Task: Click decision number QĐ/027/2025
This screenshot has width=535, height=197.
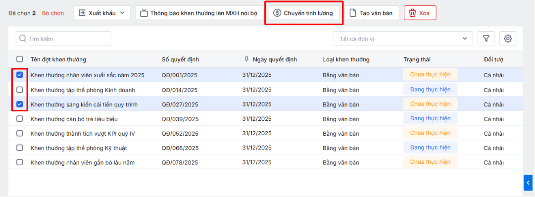Action: click(x=180, y=104)
